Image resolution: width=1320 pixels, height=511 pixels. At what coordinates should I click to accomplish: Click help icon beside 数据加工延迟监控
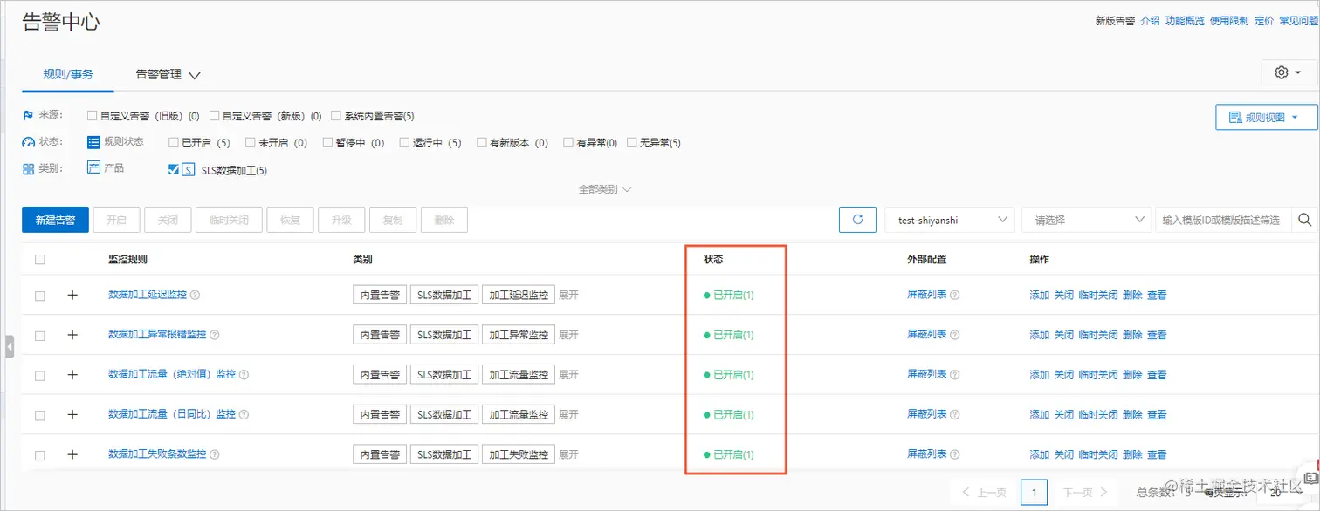(196, 295)
